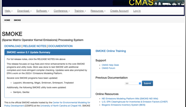The image size is (186, 107).
Task: Open the Help dropdown menu
Action: point(8,11)
